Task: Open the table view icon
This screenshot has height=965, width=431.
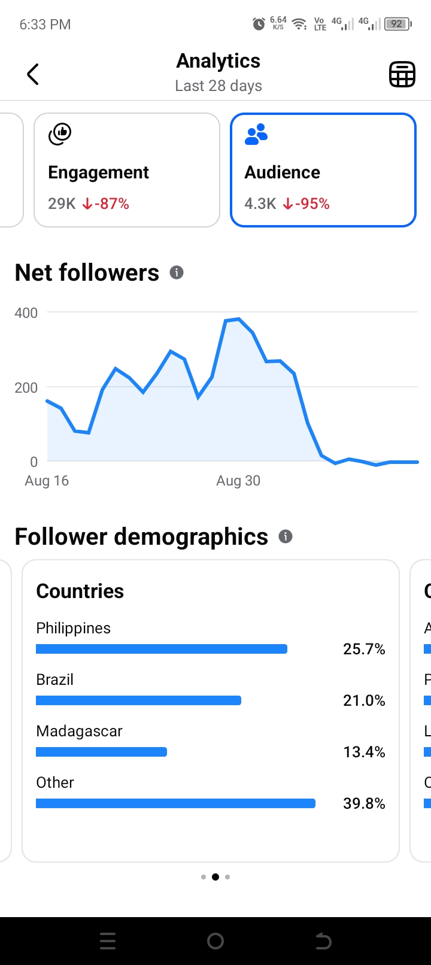Action: (402, 74)
